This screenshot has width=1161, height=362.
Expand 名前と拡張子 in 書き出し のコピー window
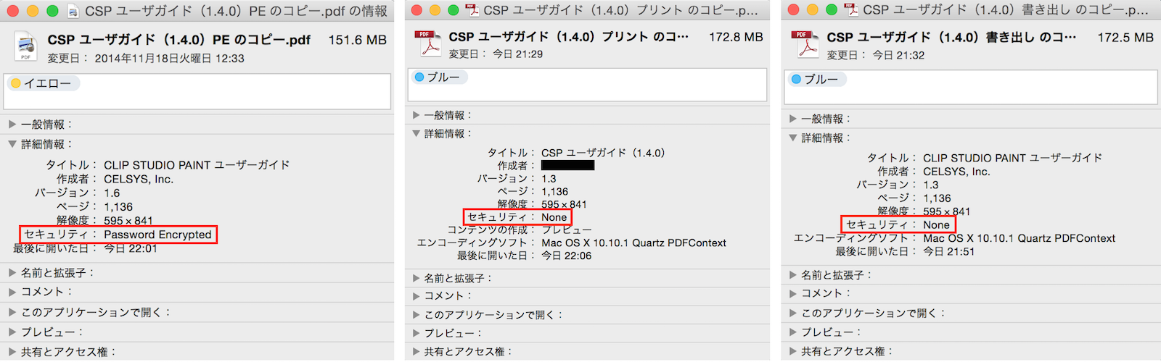793,275
